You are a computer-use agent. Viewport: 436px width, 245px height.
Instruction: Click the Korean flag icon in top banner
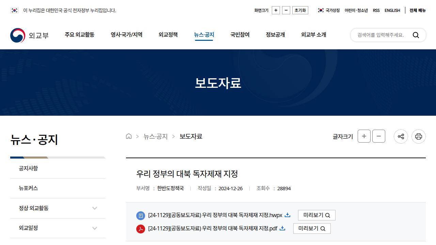pos(14,10)
